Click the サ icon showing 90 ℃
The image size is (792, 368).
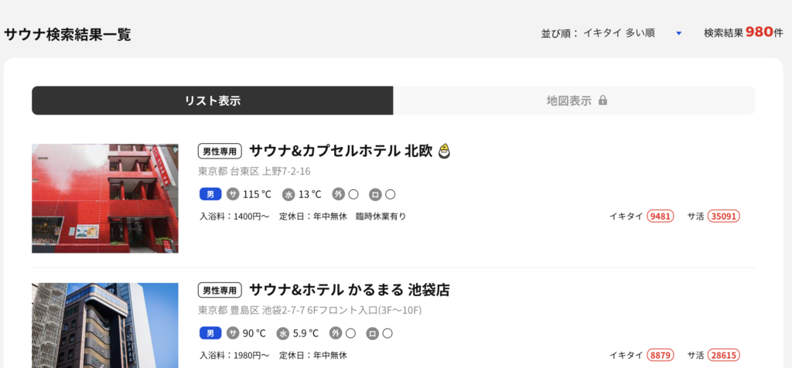pos(232,333)
